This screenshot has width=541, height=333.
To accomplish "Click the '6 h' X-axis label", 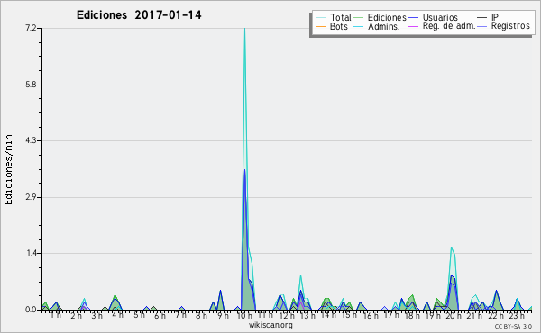I will 160,315.
